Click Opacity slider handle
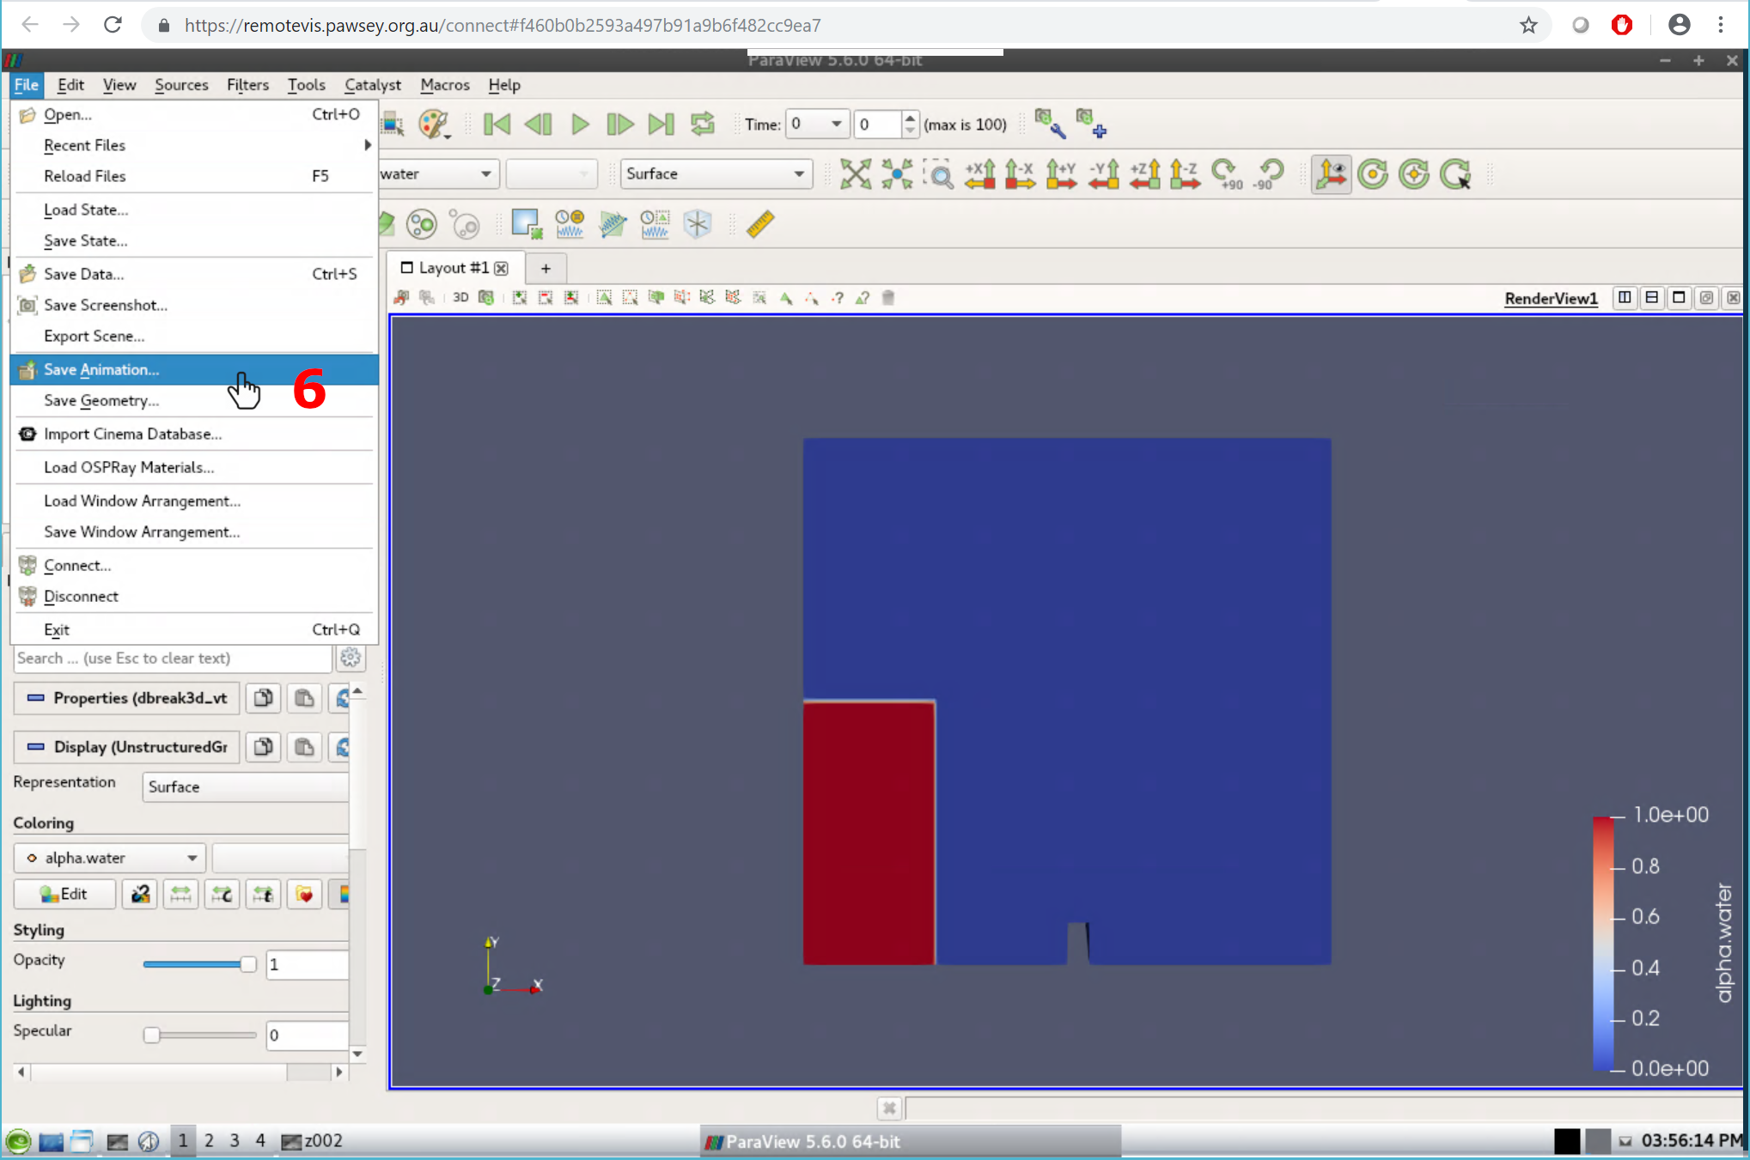This screenshot has height=1160, width=1750. pyautogui.click(x=247, y=964)
